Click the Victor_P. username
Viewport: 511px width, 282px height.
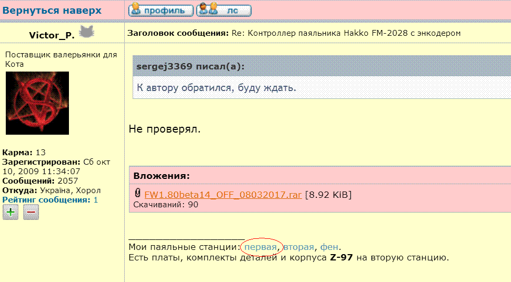coord(52,35)
